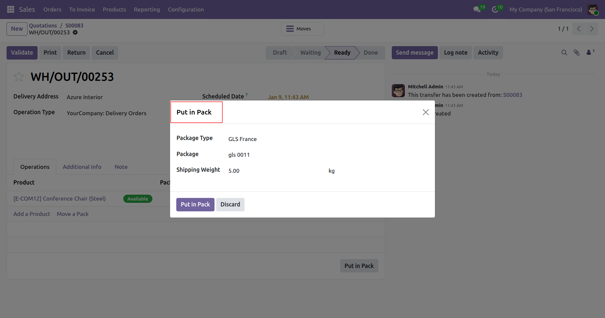Confirm Put in Pack in dialog

pyautogui.click(x=195, y=204)
